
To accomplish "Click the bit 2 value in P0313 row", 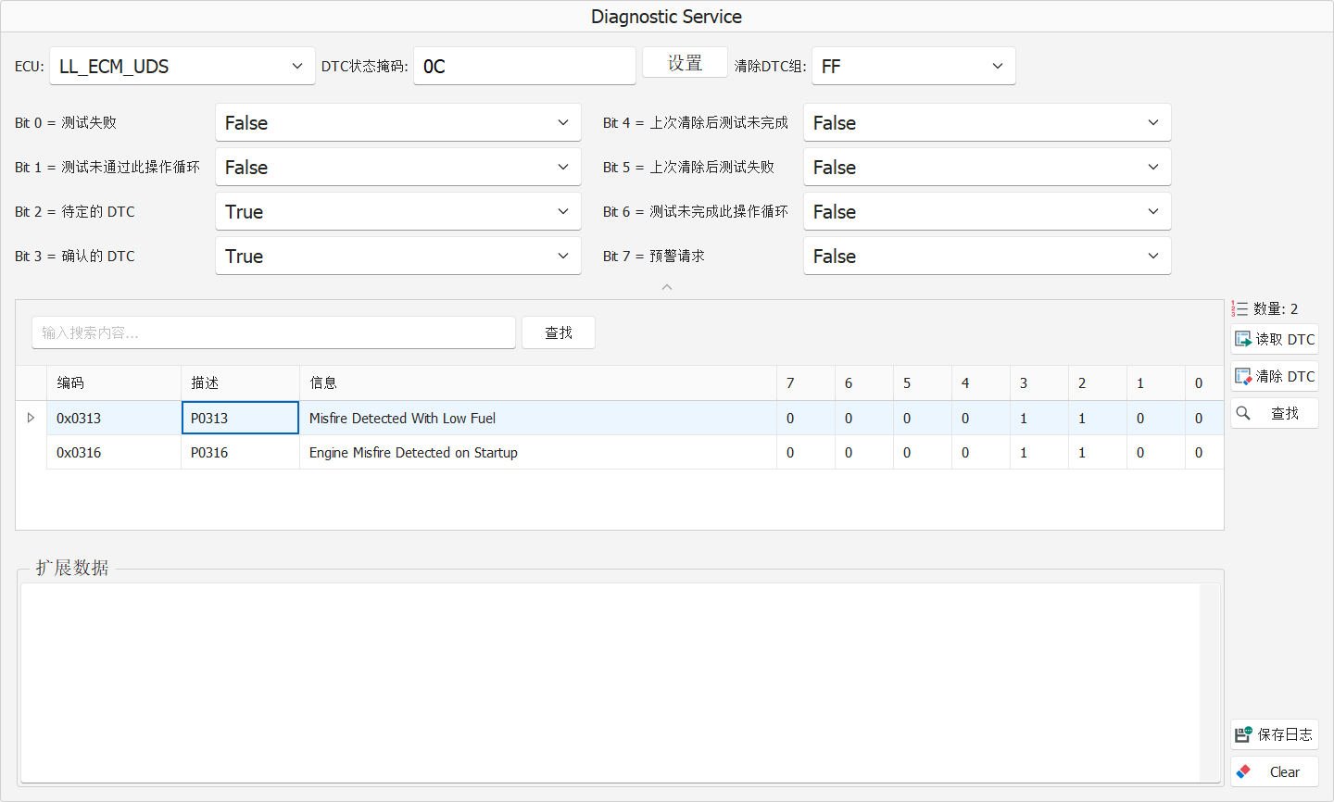I will [1098, 418].
